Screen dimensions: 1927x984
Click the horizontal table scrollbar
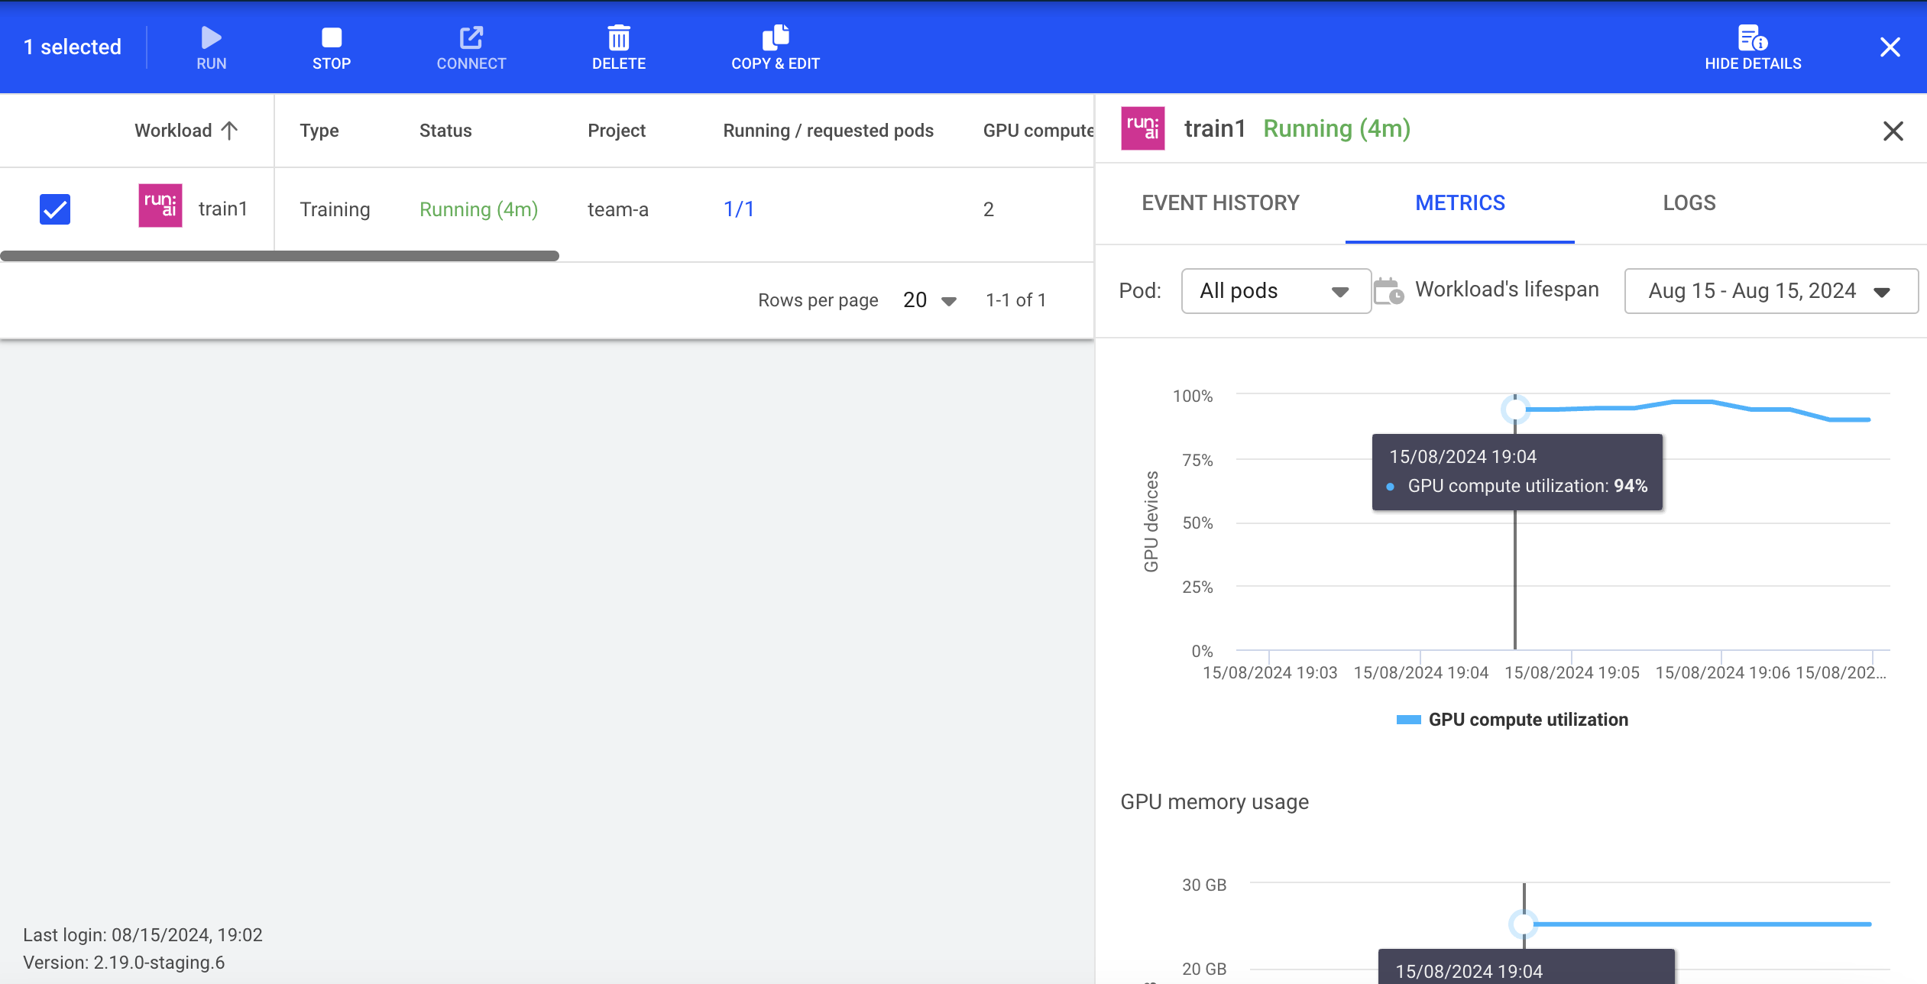coord(280,256)
